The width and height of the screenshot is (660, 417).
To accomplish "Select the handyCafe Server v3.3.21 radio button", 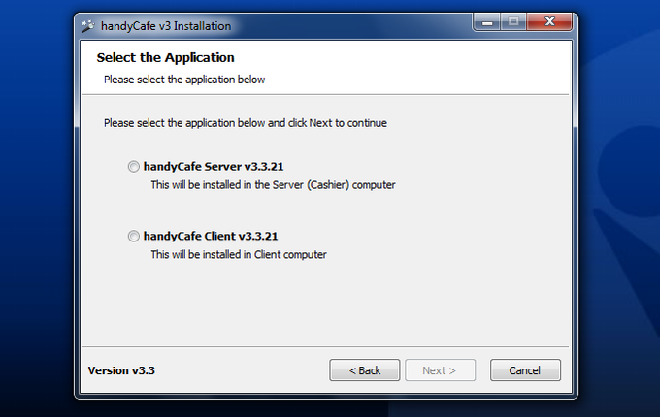I will click(x=133, y=167).
